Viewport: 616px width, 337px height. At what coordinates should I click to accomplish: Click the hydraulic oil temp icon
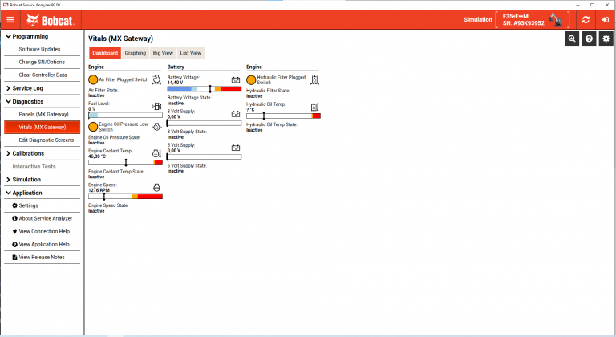(314, 107)
